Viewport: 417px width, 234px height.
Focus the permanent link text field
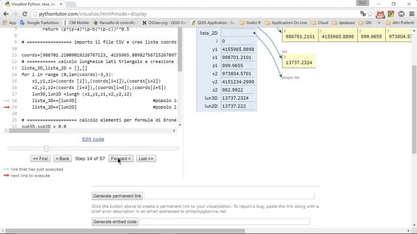pyautogui.click(x=229, y=196)
